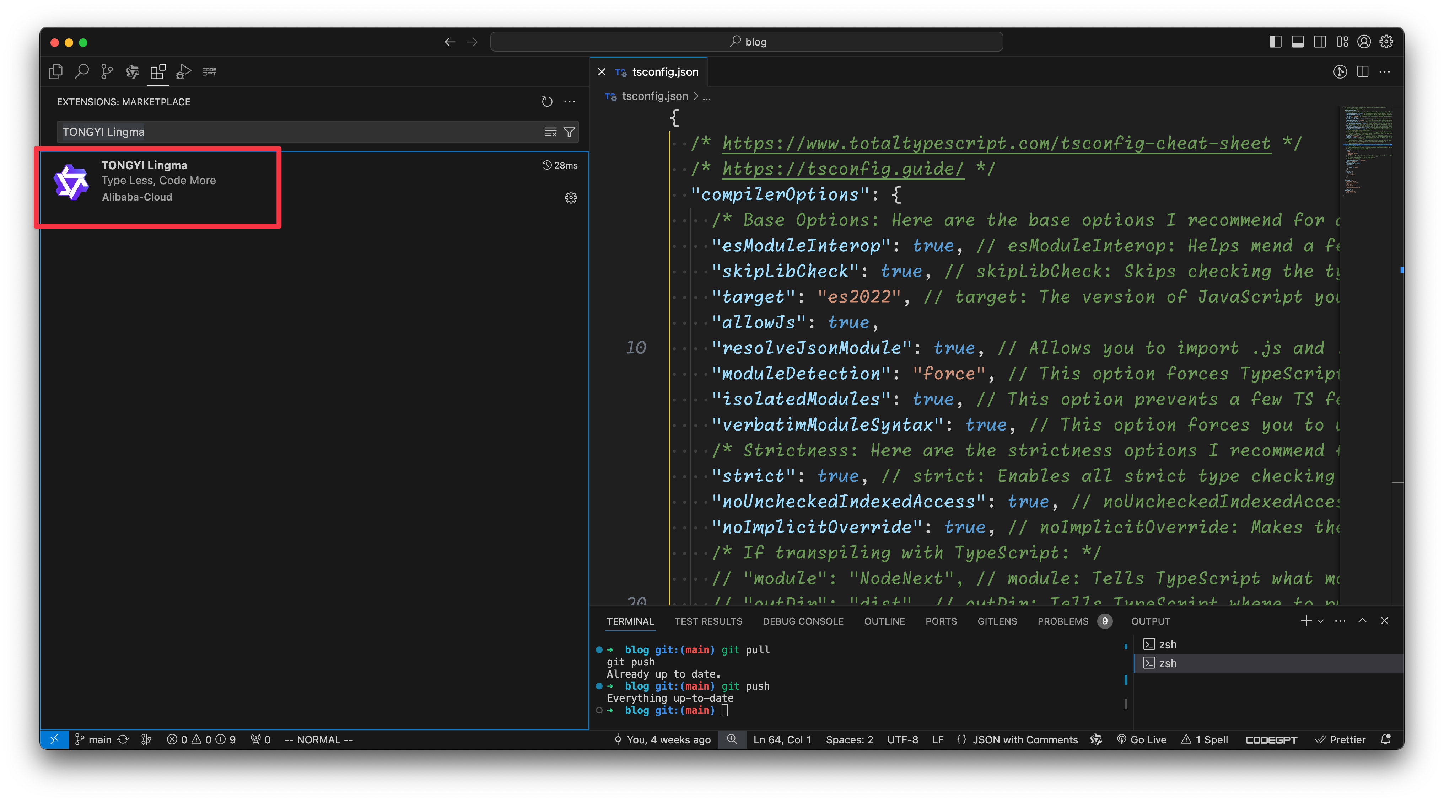1444x802 pixels.
Task: Open the Extensions views more actions menu
Action: (x=570, y=102)
